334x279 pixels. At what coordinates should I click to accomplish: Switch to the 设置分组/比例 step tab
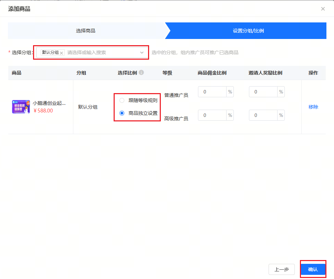click(248, 31)
